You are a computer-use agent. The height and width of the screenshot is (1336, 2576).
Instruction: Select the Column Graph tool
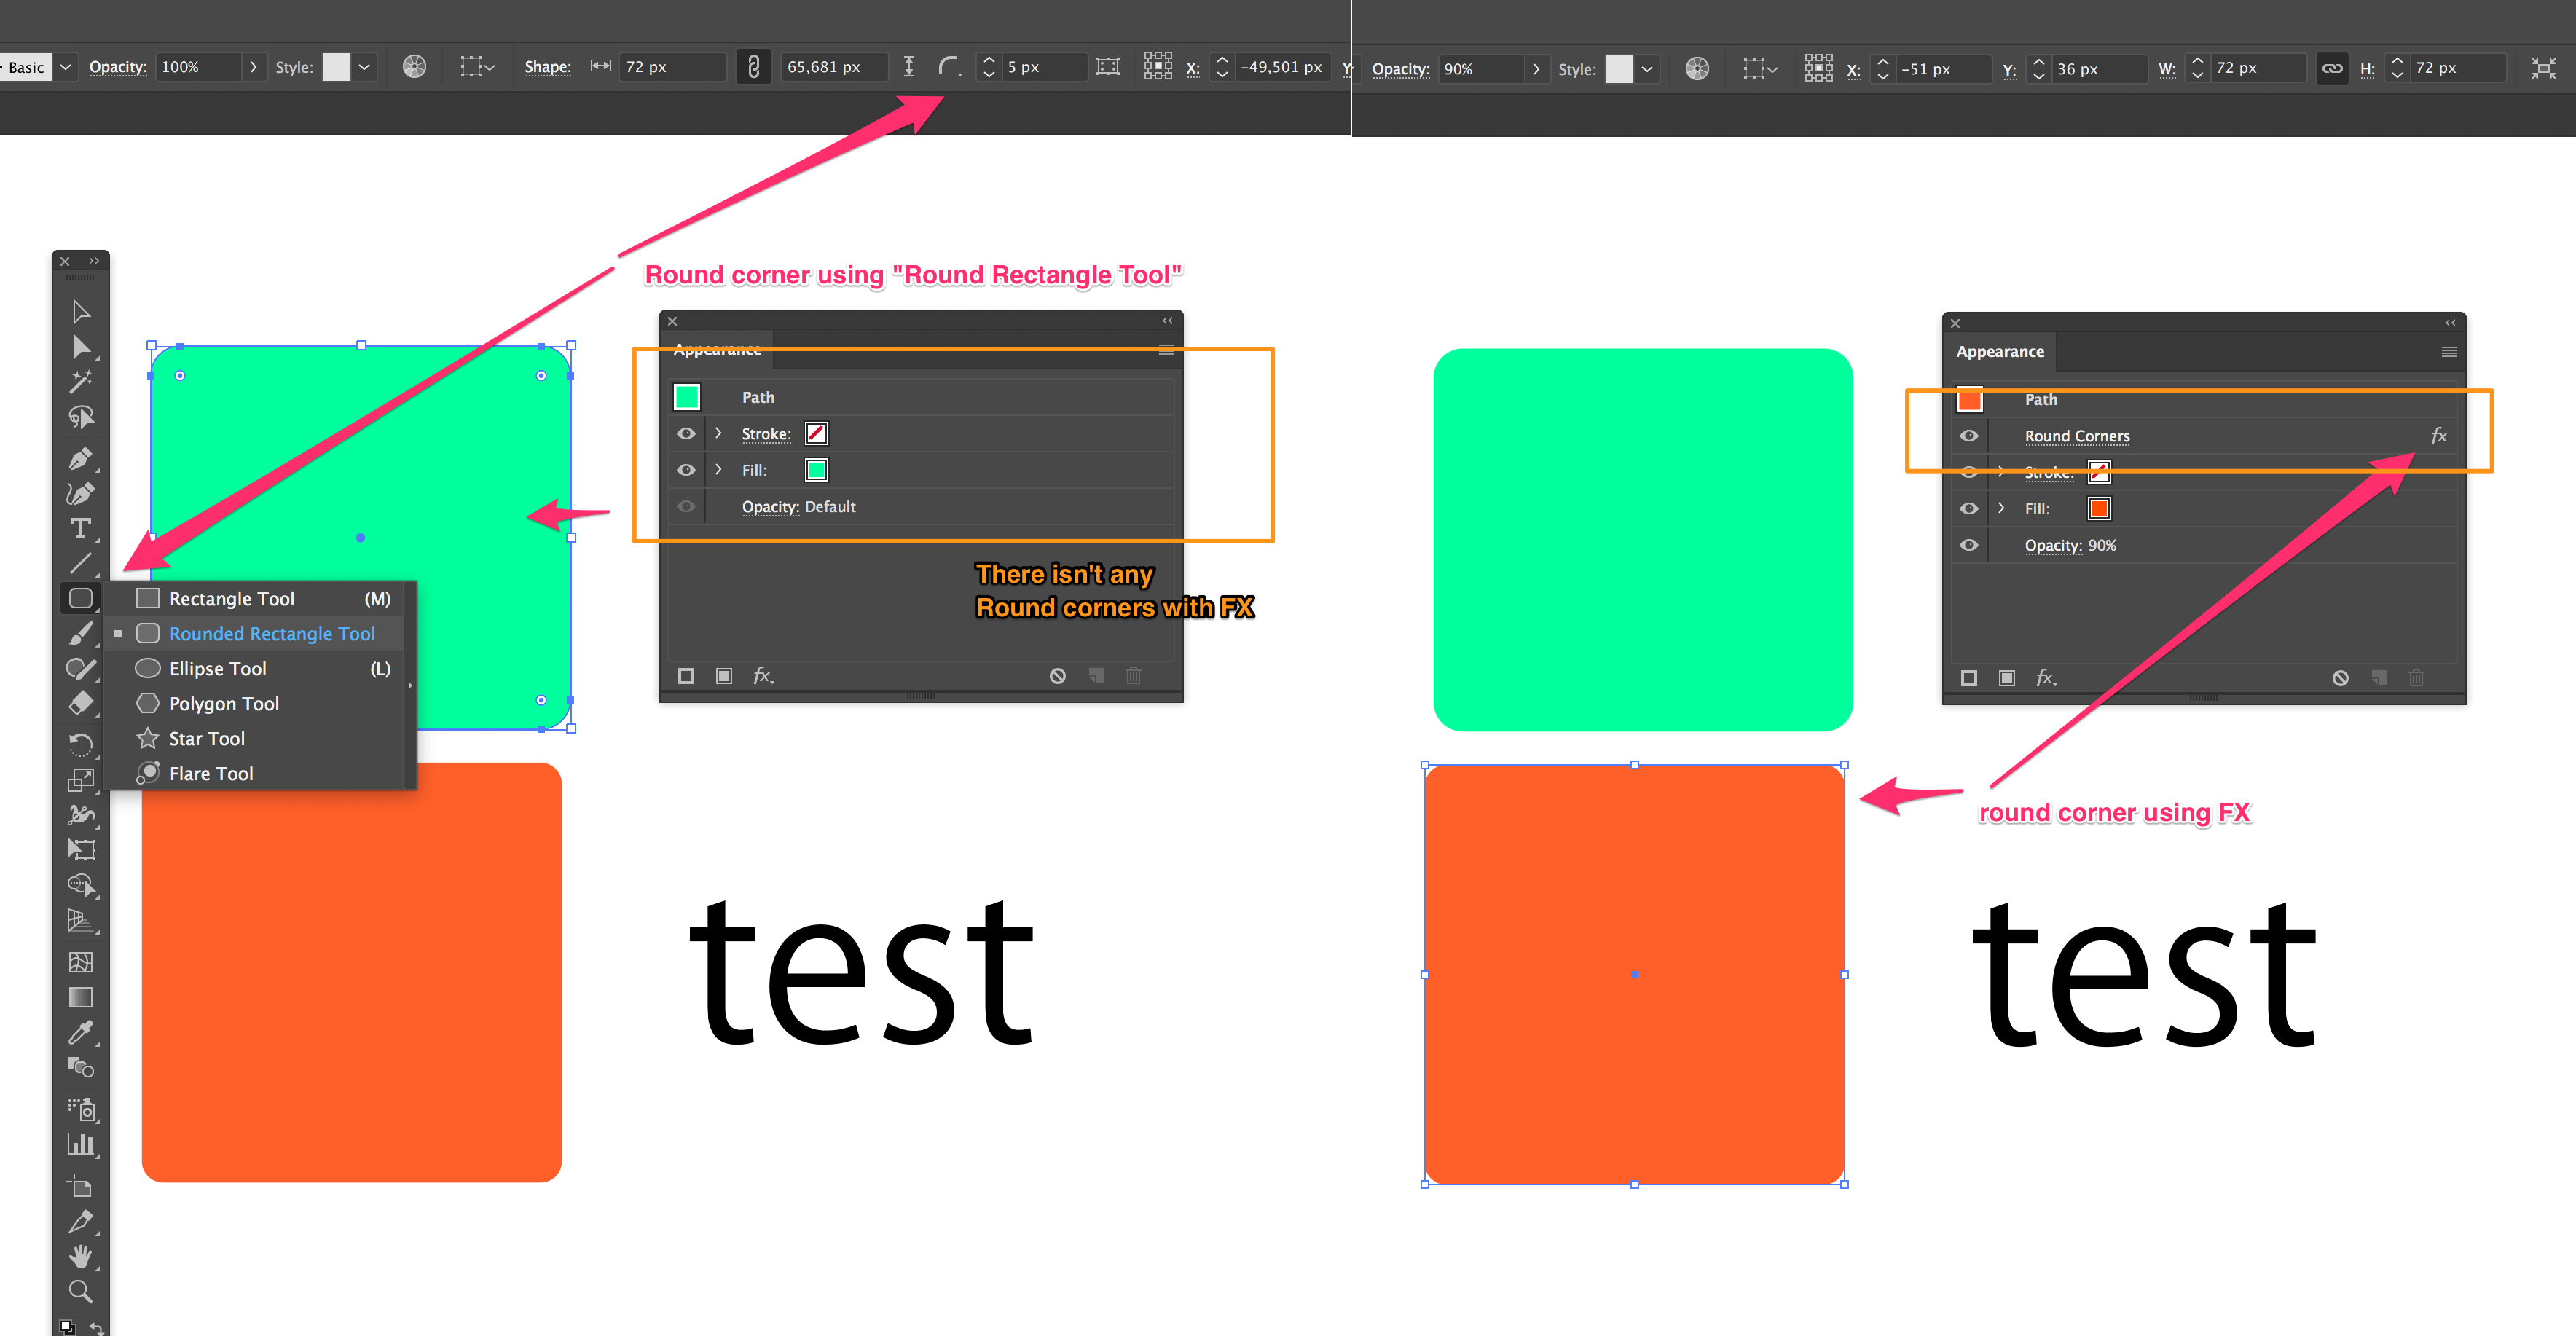(80, 1144)
